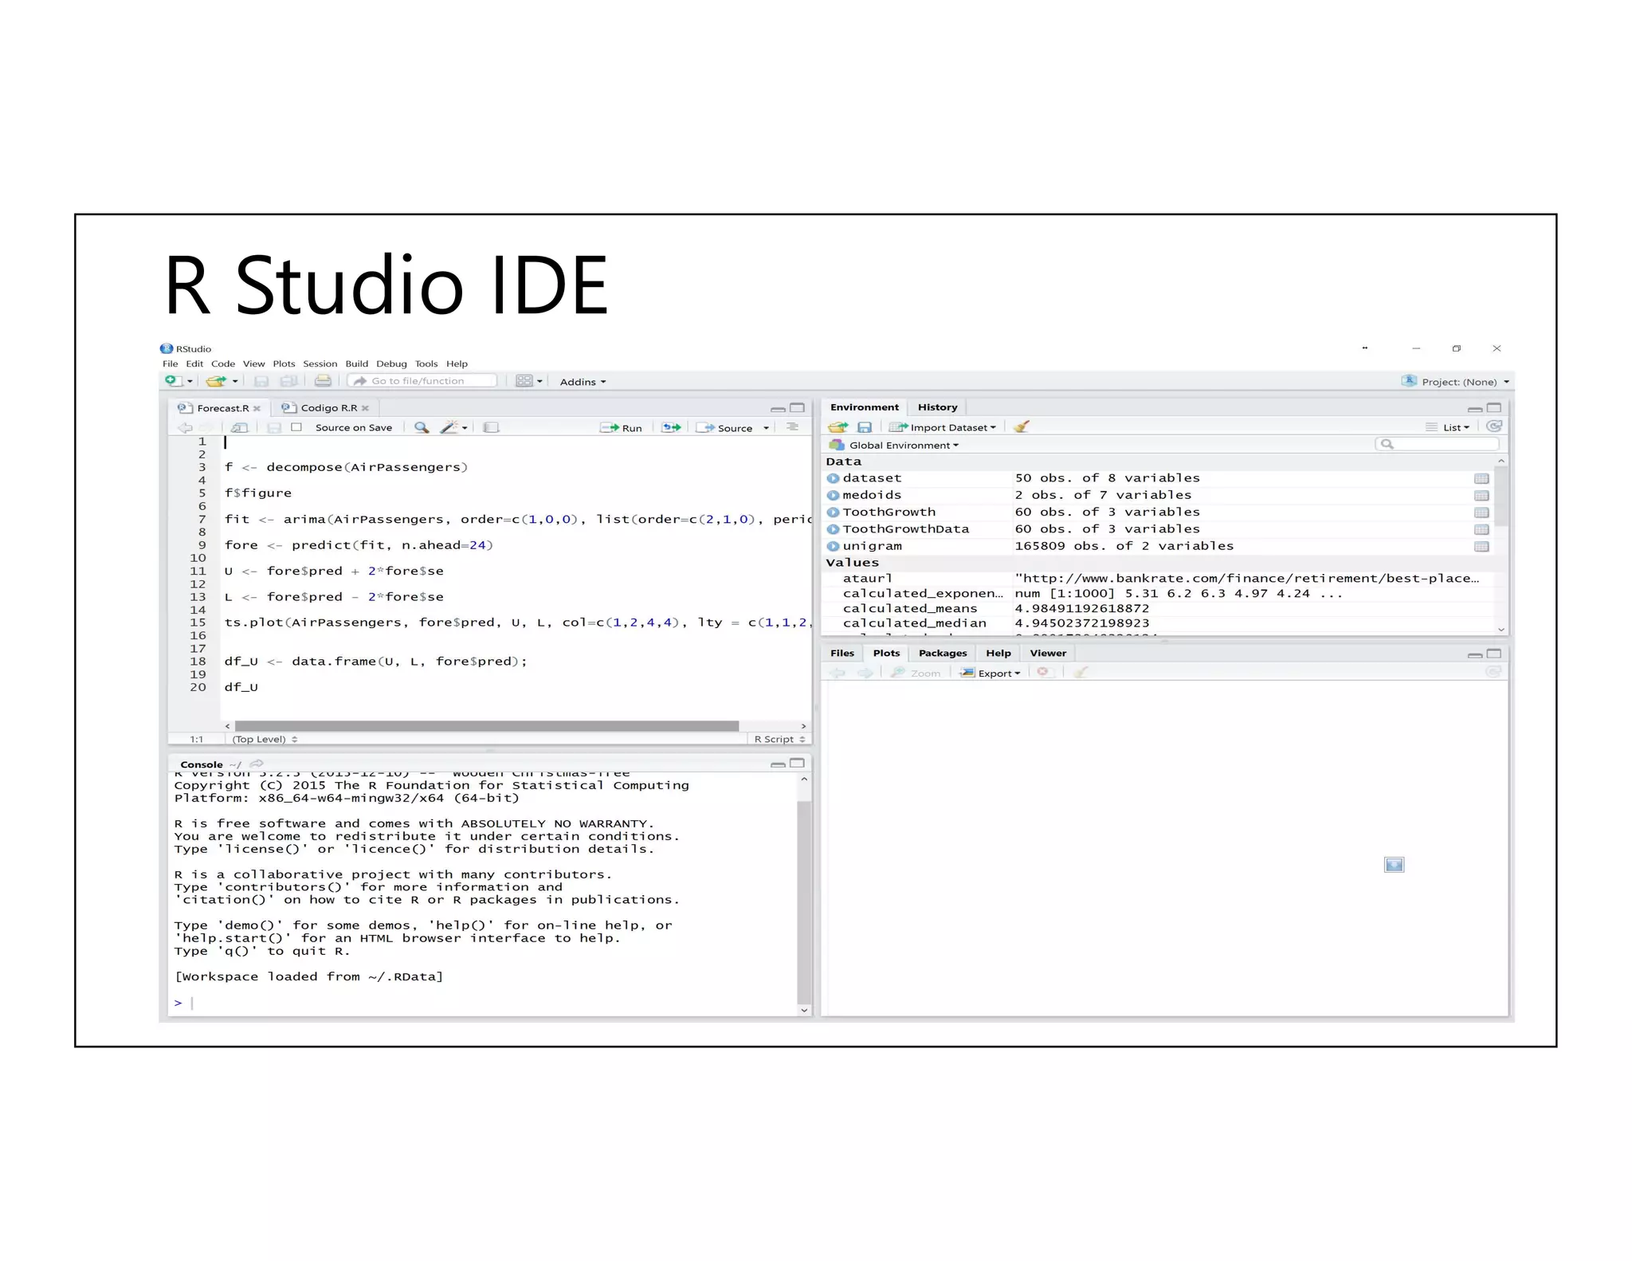This screenshot has width=1632, height=1261.
Task: Open the unigram data viewer grid icon
Action: pos(1482,547)
